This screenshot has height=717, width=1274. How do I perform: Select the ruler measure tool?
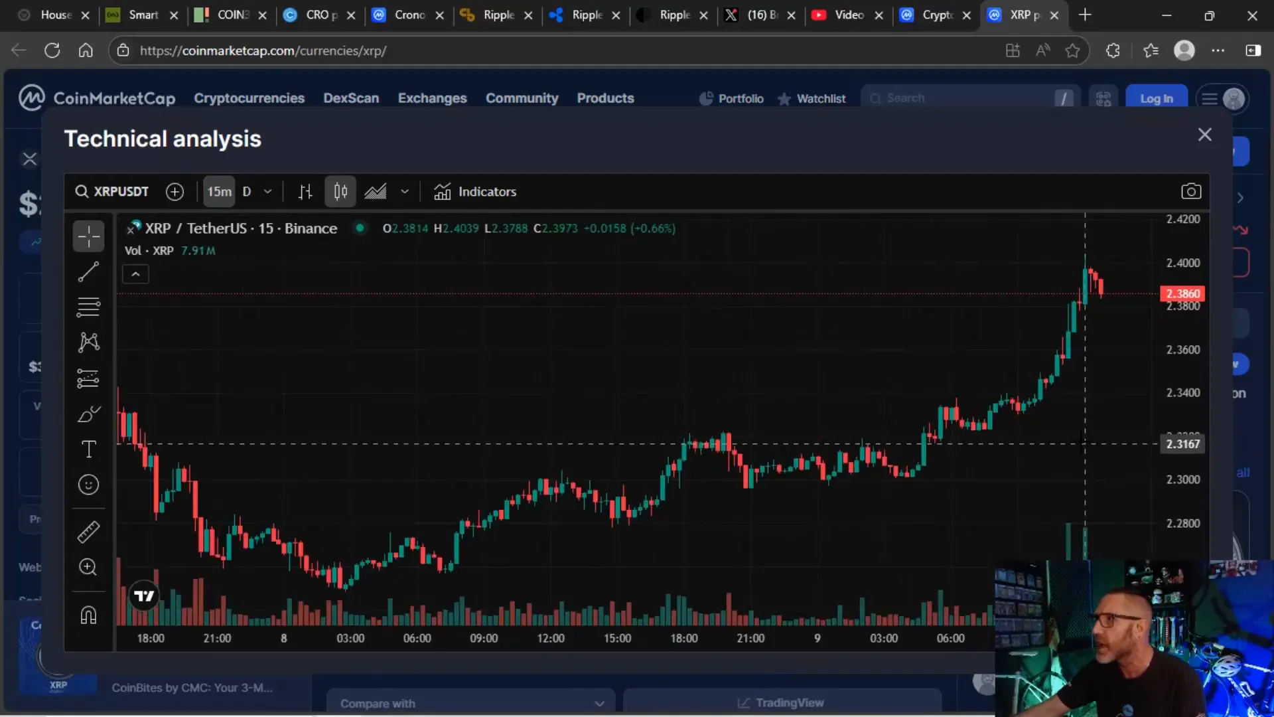tap(88, 532)
